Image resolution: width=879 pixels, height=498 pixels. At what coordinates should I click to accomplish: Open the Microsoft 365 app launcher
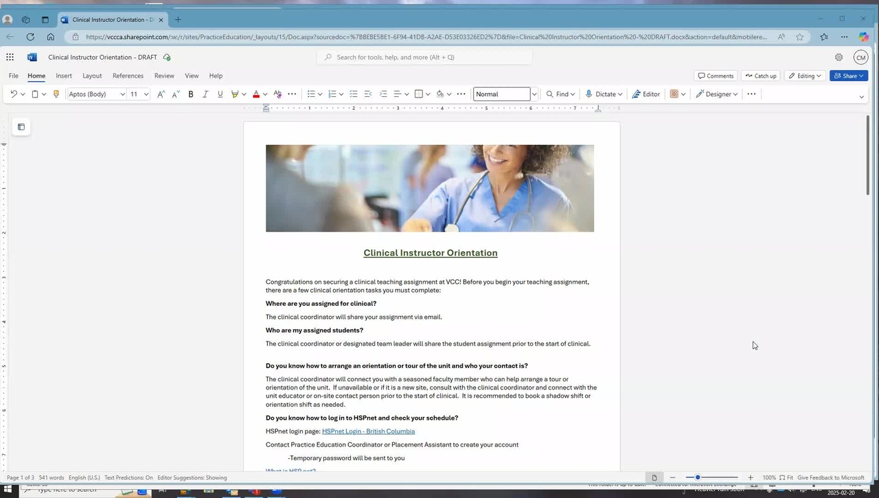[x=10, y=57]
